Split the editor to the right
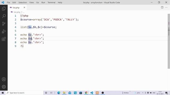The width and height of the screenshot is (170, 95). (162, 7)
